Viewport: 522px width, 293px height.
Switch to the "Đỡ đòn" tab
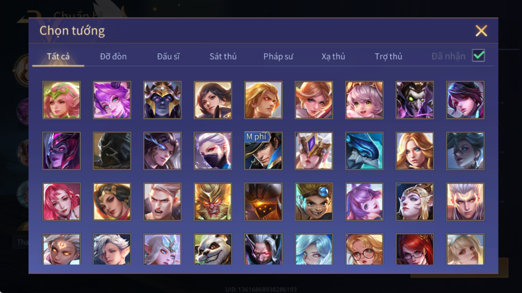point(113,57)
